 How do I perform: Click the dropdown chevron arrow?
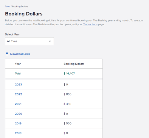tap(50, 41)
